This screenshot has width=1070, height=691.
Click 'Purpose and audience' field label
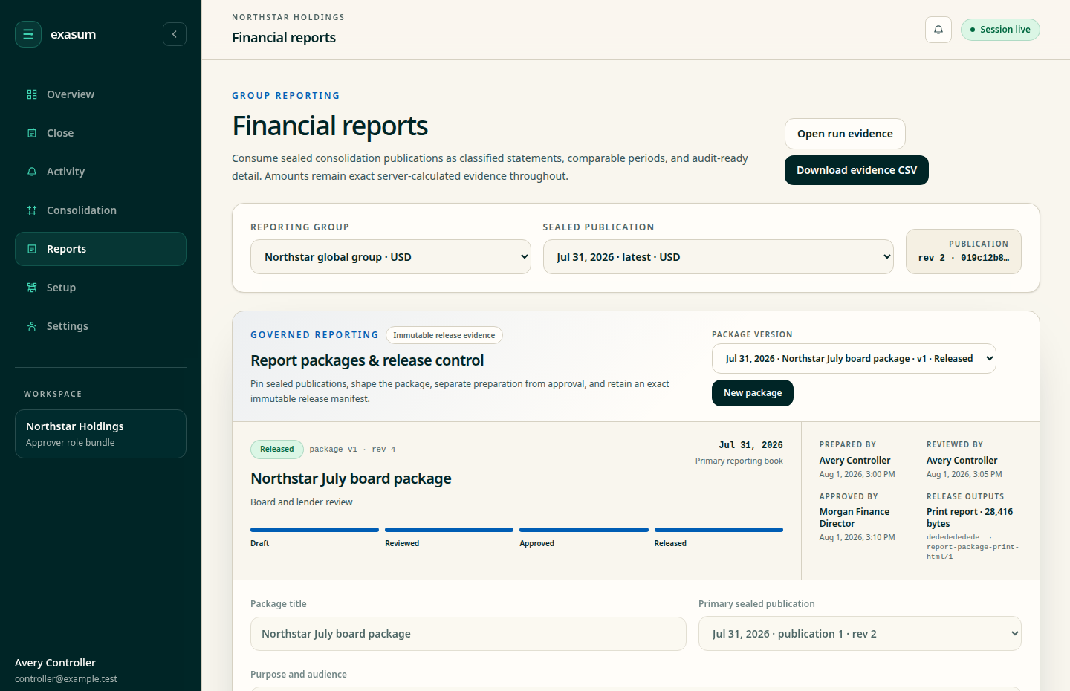coord(299,675)
